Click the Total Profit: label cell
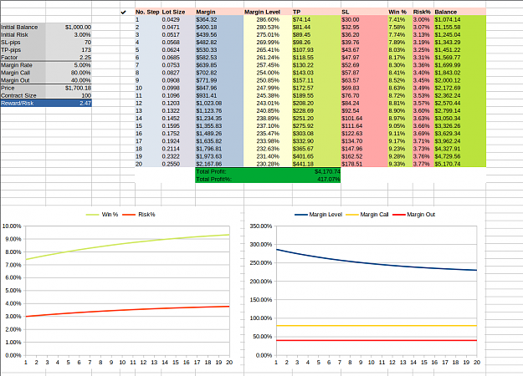 point(219,171)
